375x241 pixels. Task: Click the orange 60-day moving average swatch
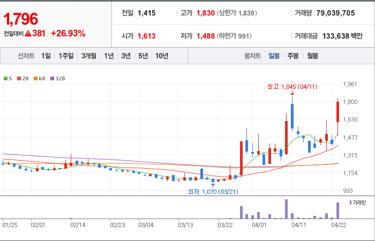tap(36, 78)
